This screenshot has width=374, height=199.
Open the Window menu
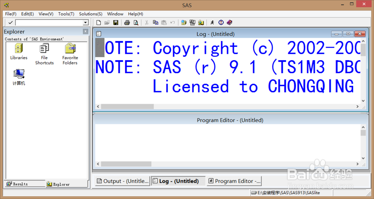(x=115, y=14)
